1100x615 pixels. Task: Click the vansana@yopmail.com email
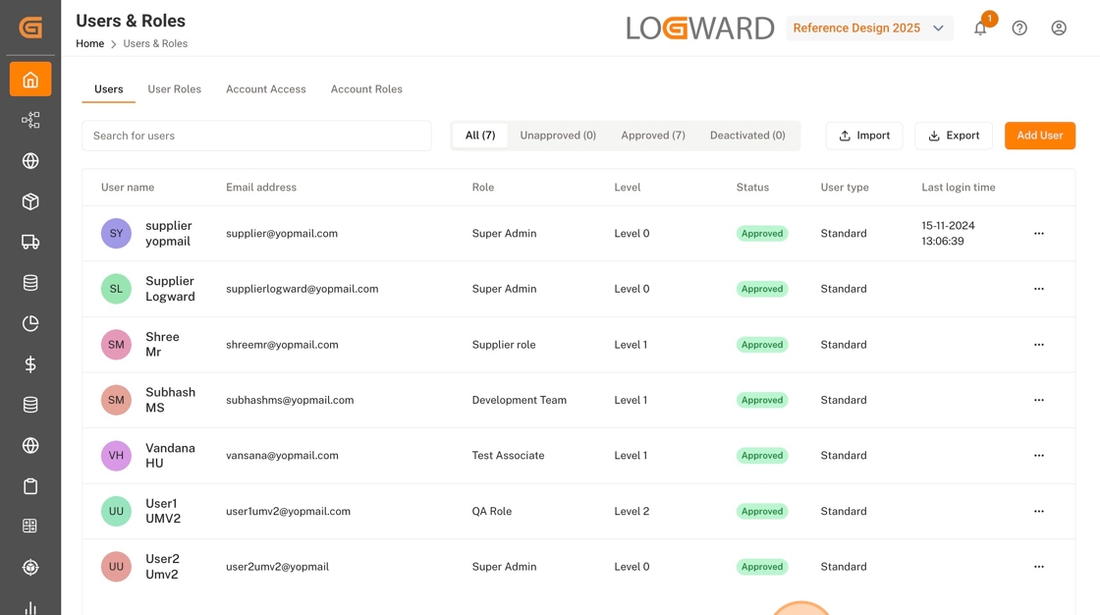(x=282, y=456)
